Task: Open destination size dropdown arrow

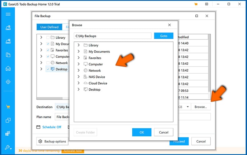Action: point(188,107)
